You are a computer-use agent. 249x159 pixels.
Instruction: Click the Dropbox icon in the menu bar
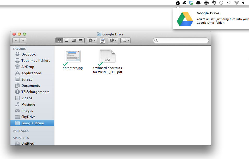(x=191, y=3)
